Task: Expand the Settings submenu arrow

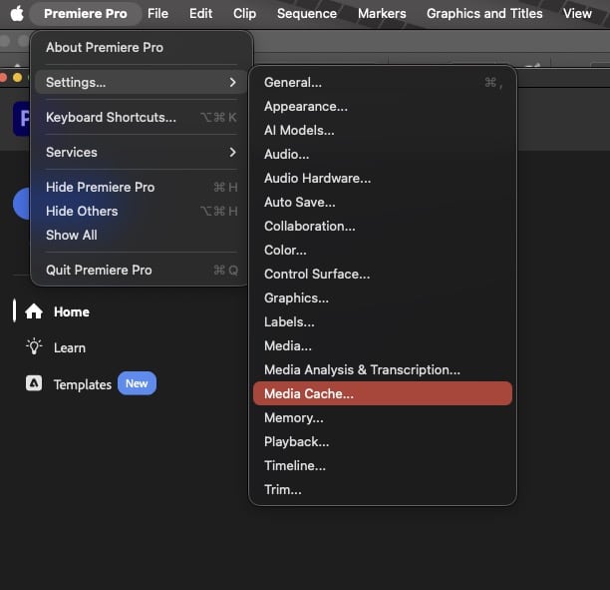Action: [232, 83]
